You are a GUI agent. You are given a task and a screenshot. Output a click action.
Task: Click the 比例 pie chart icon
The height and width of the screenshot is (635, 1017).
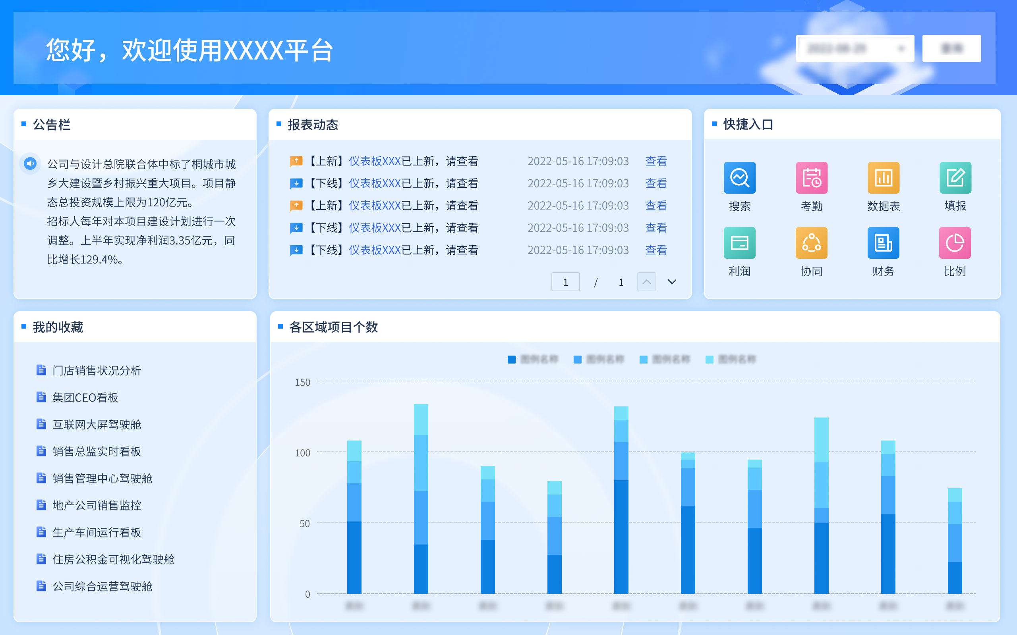(x=954, y=243)
